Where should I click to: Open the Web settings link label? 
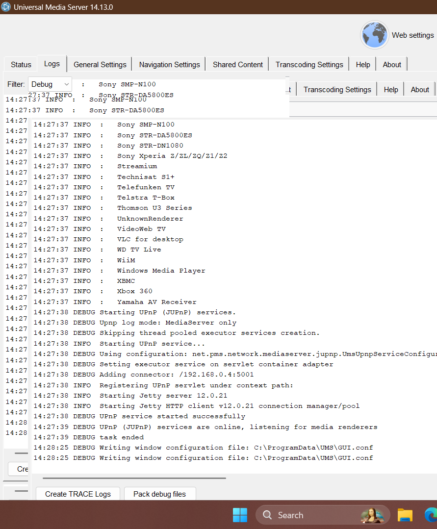[x=412, y=35]
